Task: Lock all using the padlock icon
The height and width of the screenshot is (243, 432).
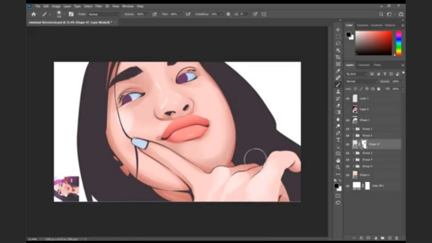Action: click(378, 89)
